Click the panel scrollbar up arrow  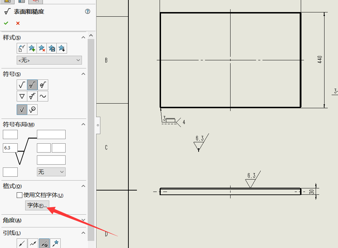[x=91, y=35]
